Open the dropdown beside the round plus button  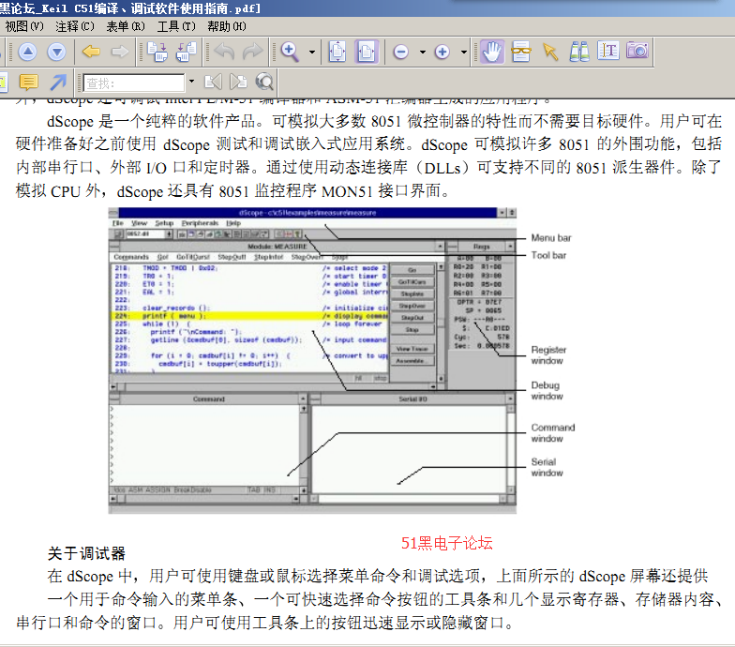[463, 53]
